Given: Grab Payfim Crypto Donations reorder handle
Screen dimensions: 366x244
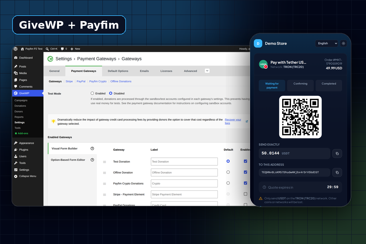Looking at the screenshot, I should [x=105, y=184].
